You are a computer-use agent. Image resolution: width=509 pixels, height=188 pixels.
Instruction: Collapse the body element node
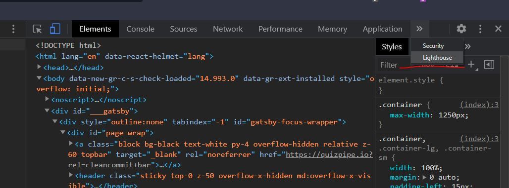pos(39,78)
